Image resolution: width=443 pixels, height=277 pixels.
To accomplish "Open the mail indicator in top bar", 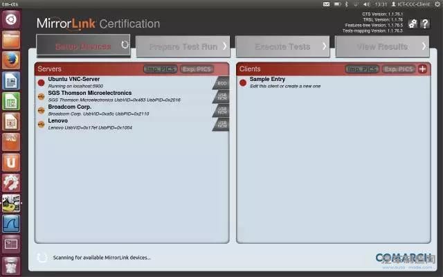I will coord(326,4).
